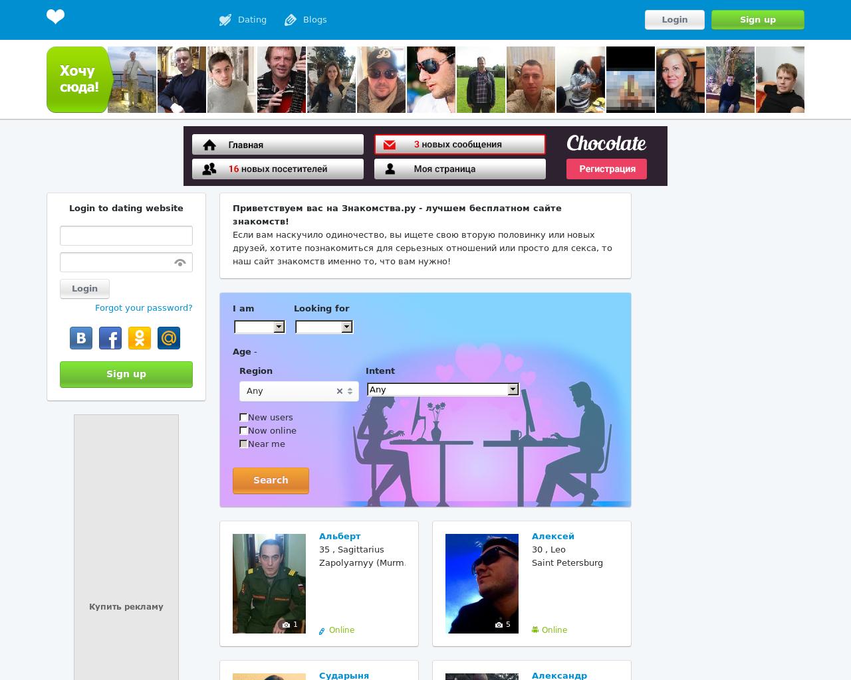Open the Looking for dropdown
This screenshot has width=851, height=680.
[324, 327]
